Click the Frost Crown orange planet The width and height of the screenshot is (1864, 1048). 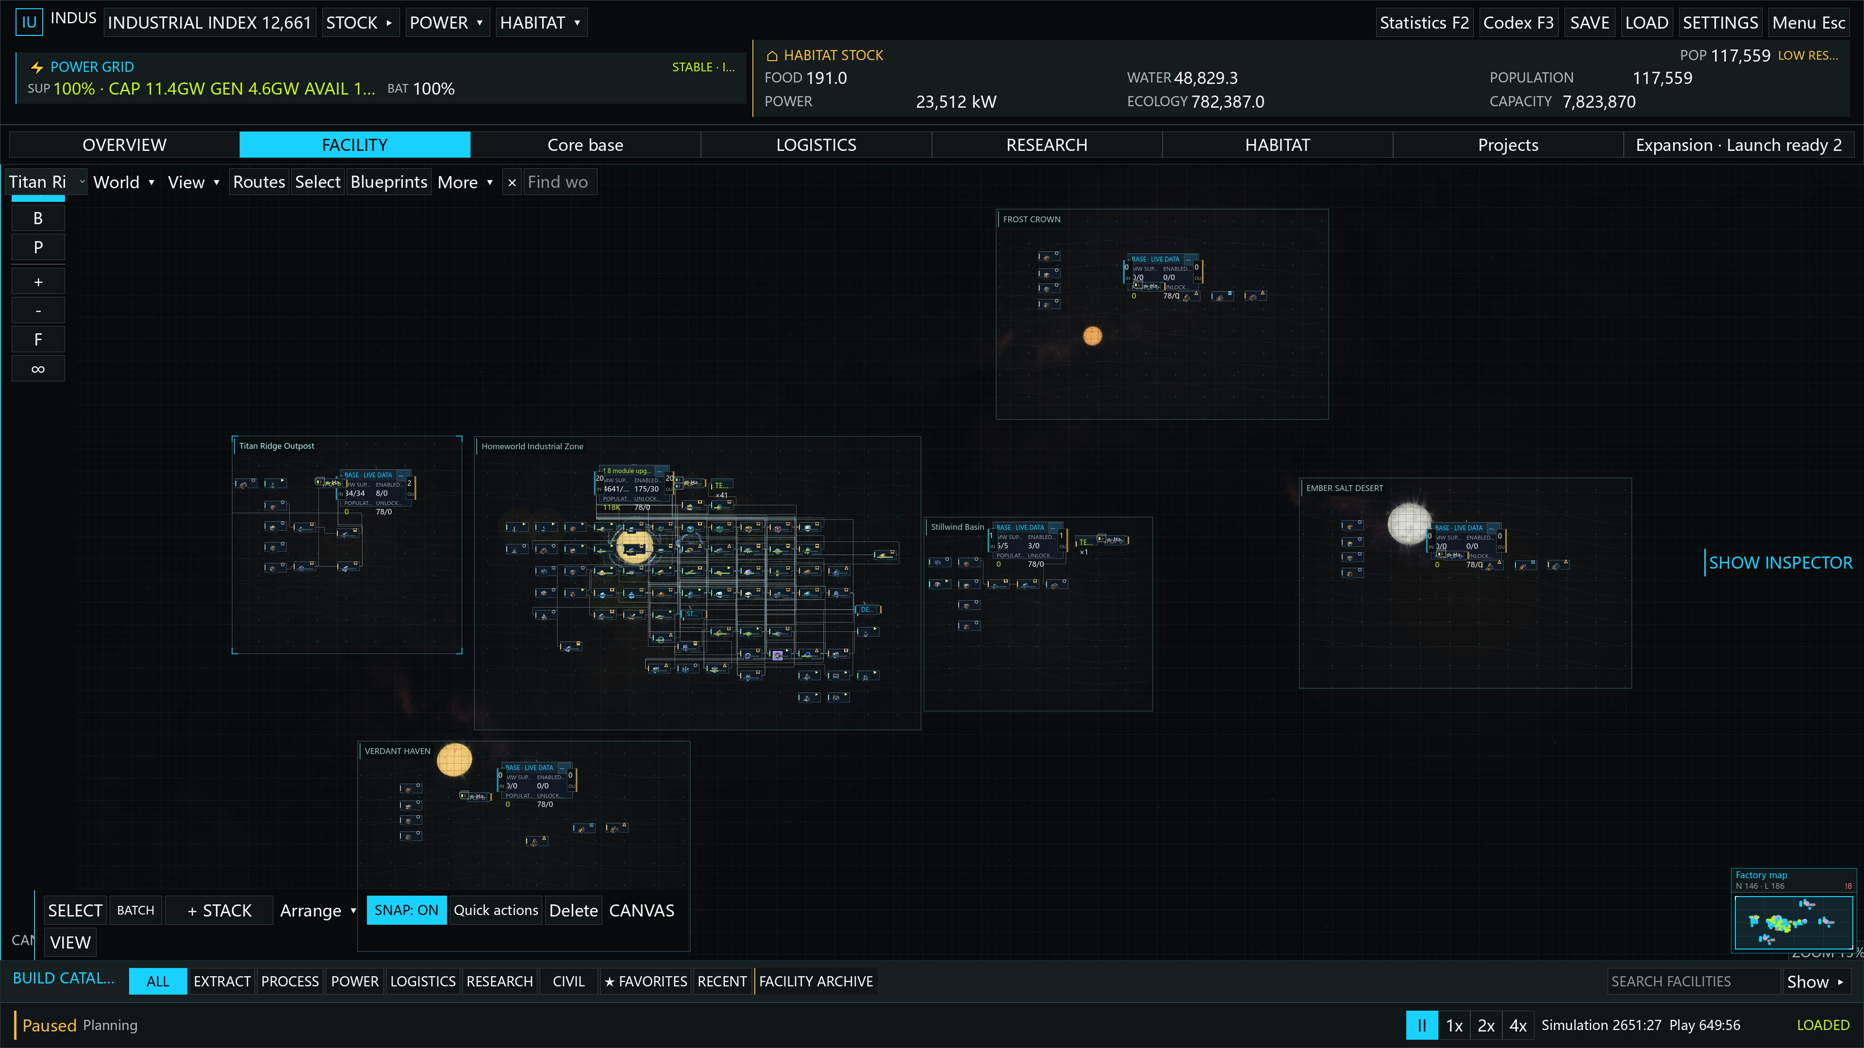coord(1093,336)
